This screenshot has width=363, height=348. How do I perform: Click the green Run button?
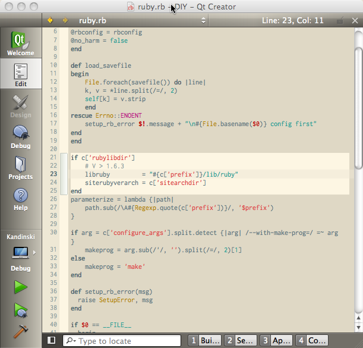21,287
